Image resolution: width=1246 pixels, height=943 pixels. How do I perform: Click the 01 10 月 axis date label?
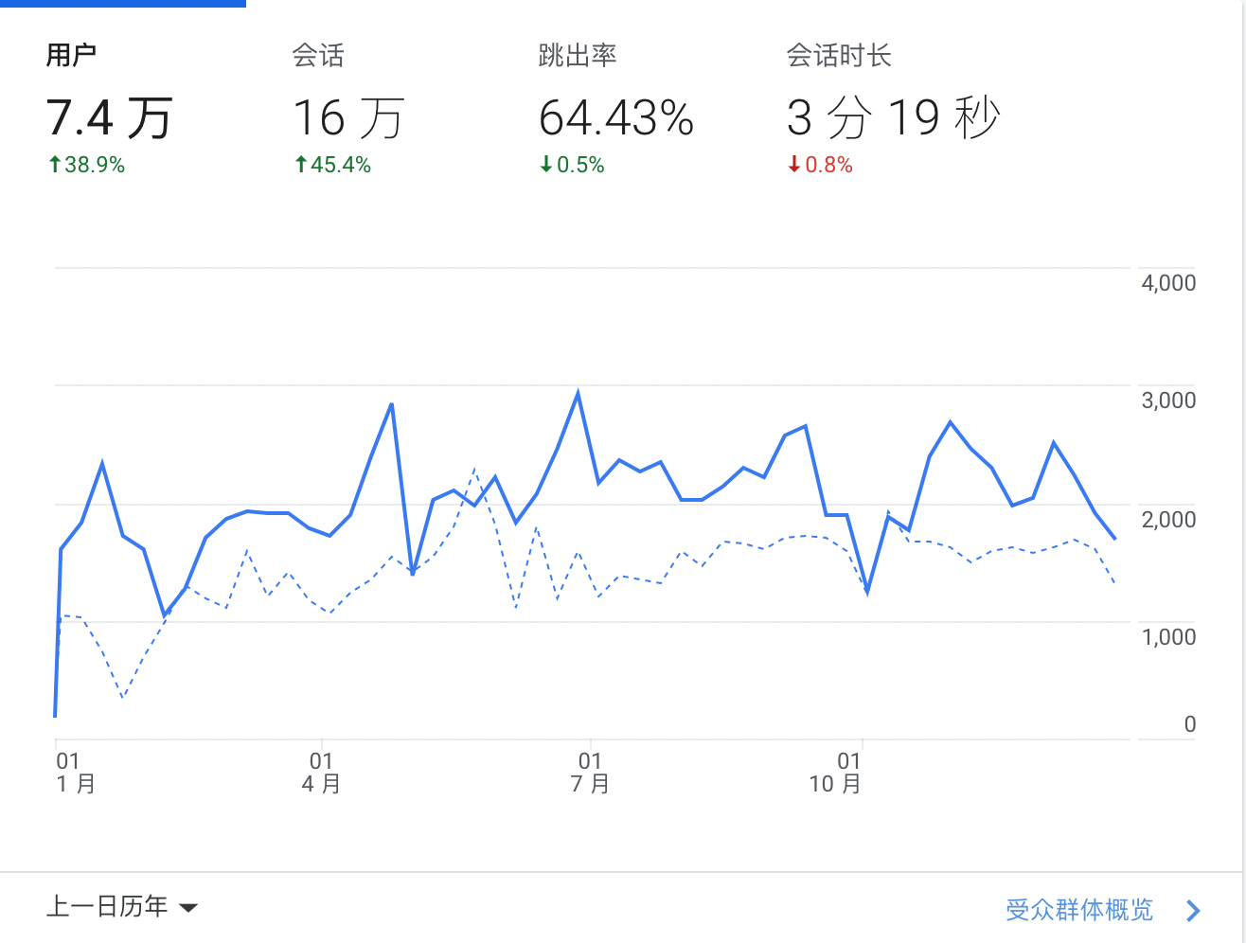point(835,773)
